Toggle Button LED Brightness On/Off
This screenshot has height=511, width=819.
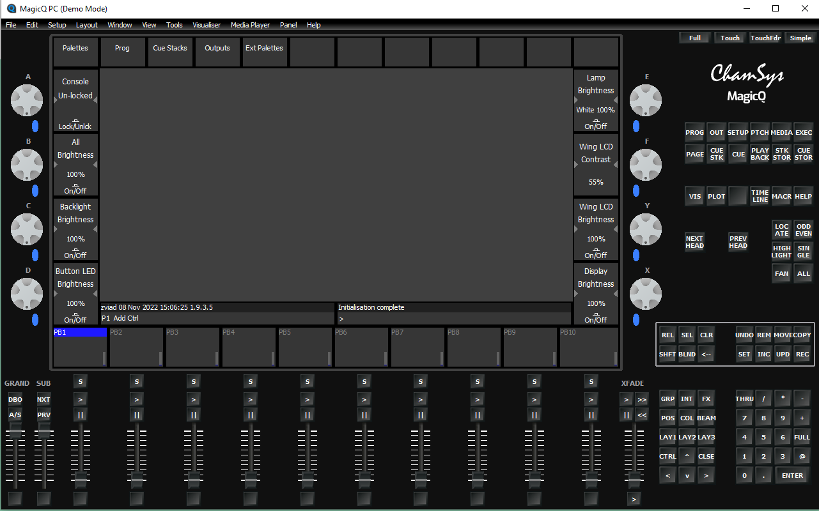[75, 318]
